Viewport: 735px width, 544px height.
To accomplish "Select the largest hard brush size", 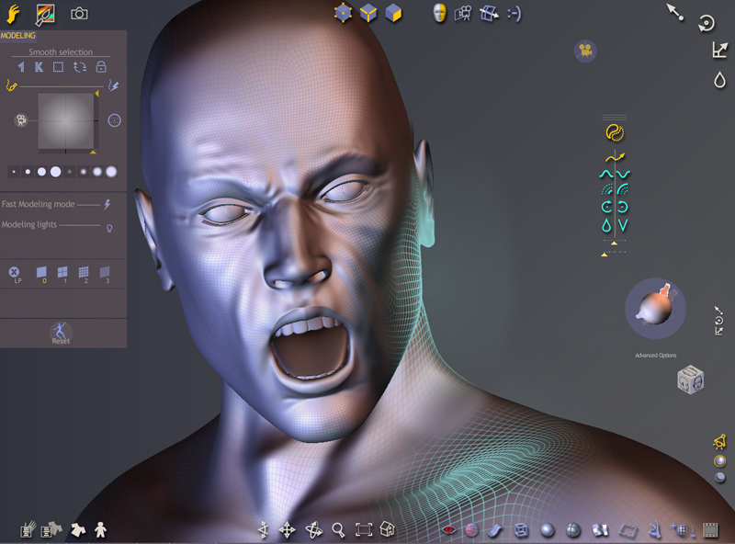I will pos(55,172).
